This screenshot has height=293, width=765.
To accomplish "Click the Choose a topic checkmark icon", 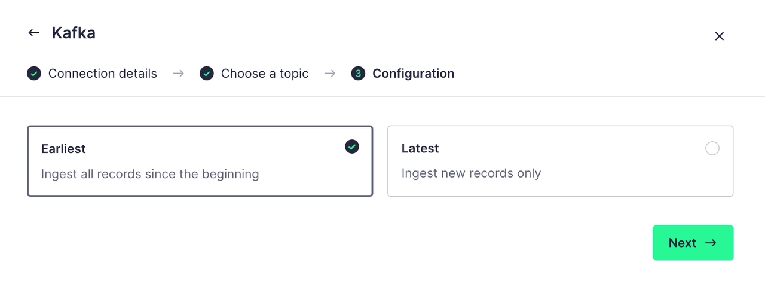I will pos(207,74).
